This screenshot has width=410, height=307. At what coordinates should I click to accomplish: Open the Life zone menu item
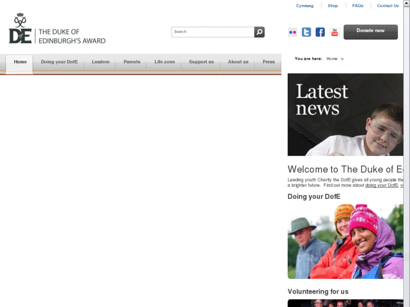[x=165, y=62]
